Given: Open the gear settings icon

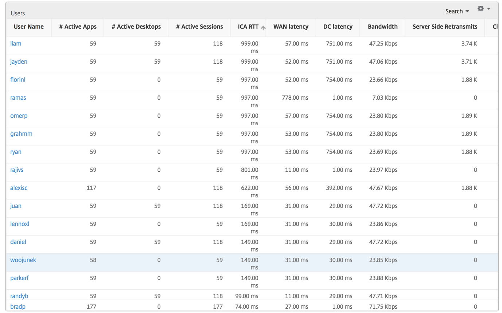Looking at the screenshot, I should [480, 8].
